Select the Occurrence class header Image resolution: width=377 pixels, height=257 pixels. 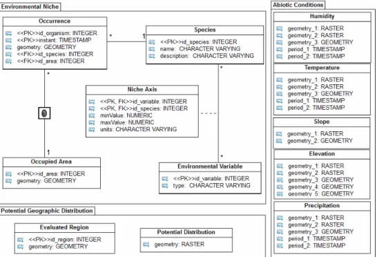click(55, 21)
